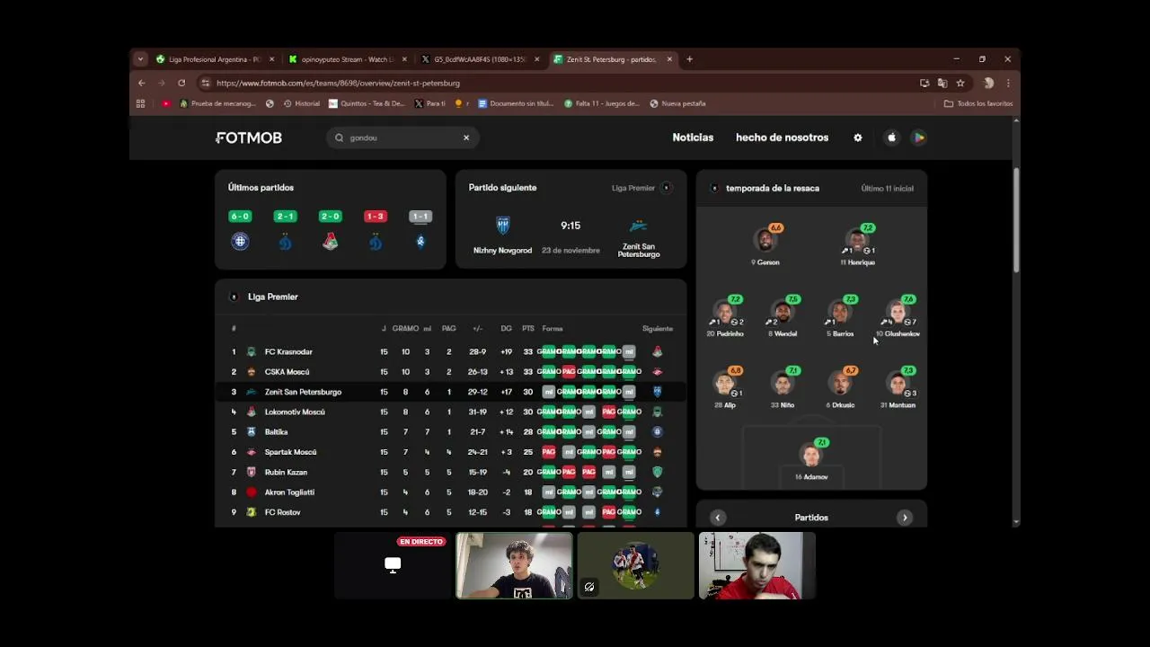
Task: Open FotMob settings gear
Action: coord(858,137)
